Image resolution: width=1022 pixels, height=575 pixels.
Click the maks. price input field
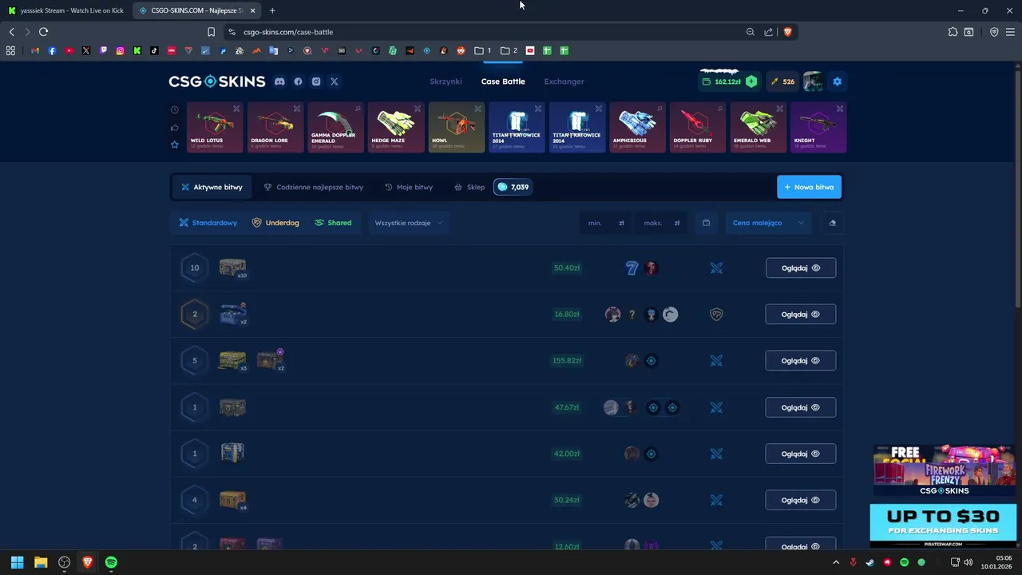[661, 223]
